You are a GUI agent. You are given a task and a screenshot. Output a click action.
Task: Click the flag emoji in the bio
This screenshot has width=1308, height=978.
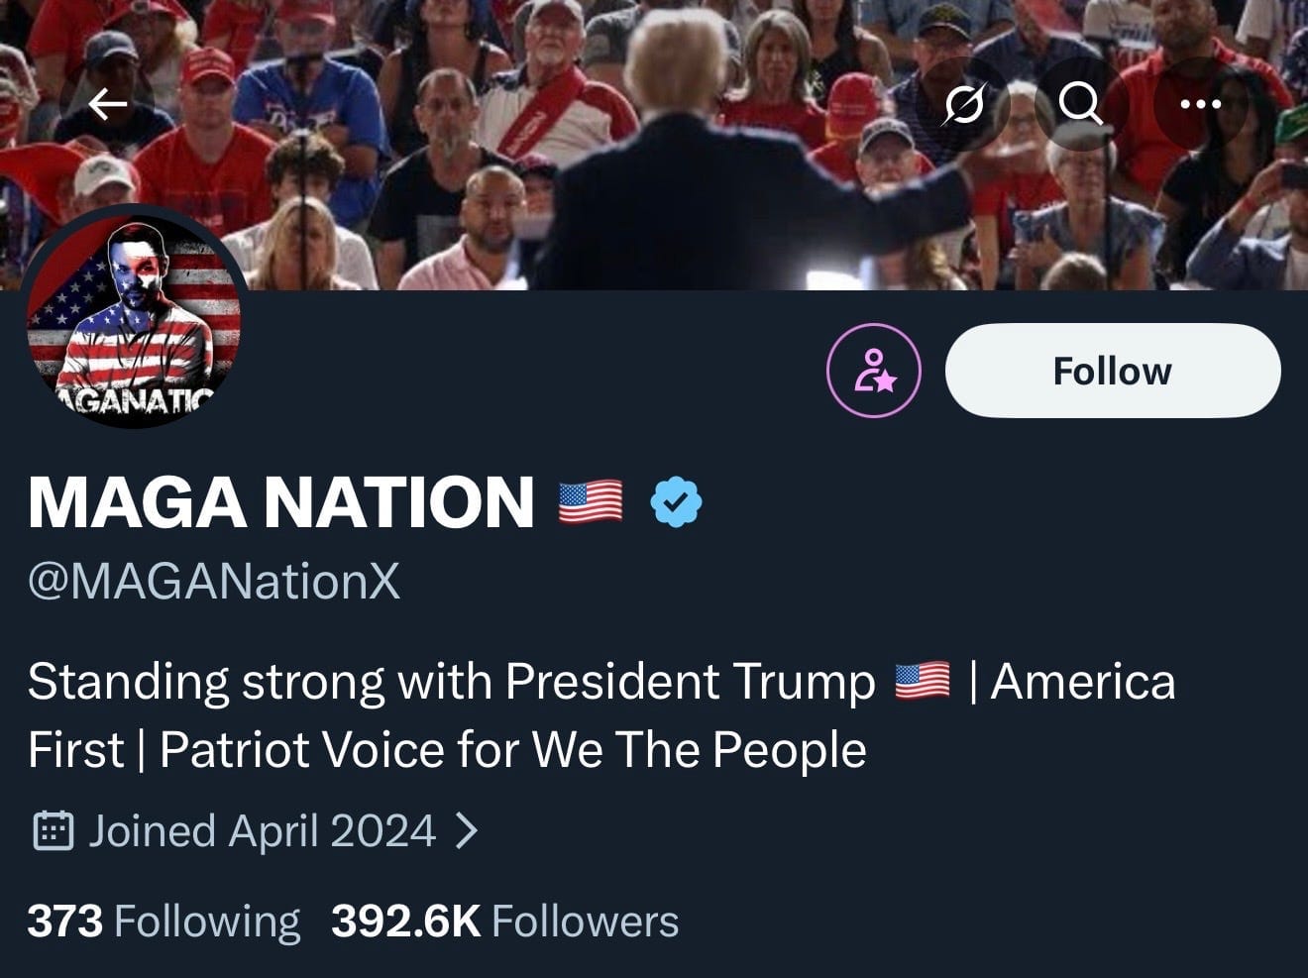click(922, 682)
